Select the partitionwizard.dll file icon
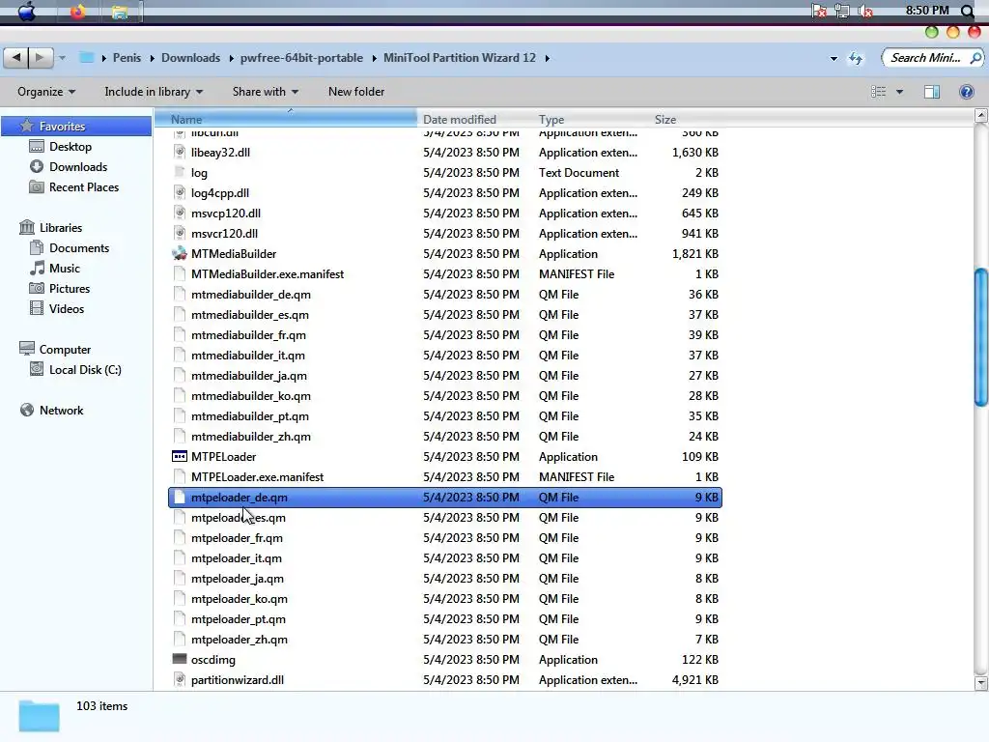Screen dimensions: 989x742 [x=180, y=679]
